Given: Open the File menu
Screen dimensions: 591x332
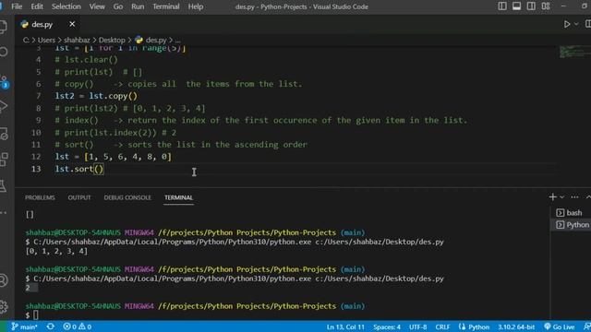Looking at the screenshot, I should point(17,6).
